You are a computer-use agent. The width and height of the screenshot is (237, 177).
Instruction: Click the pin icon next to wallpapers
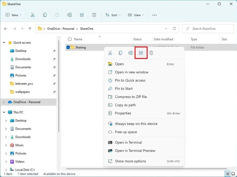(54, 92)
